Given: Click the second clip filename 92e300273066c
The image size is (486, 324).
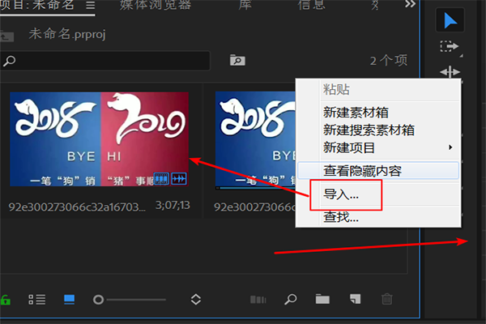Looking at the screenshot, I should 255,207.
